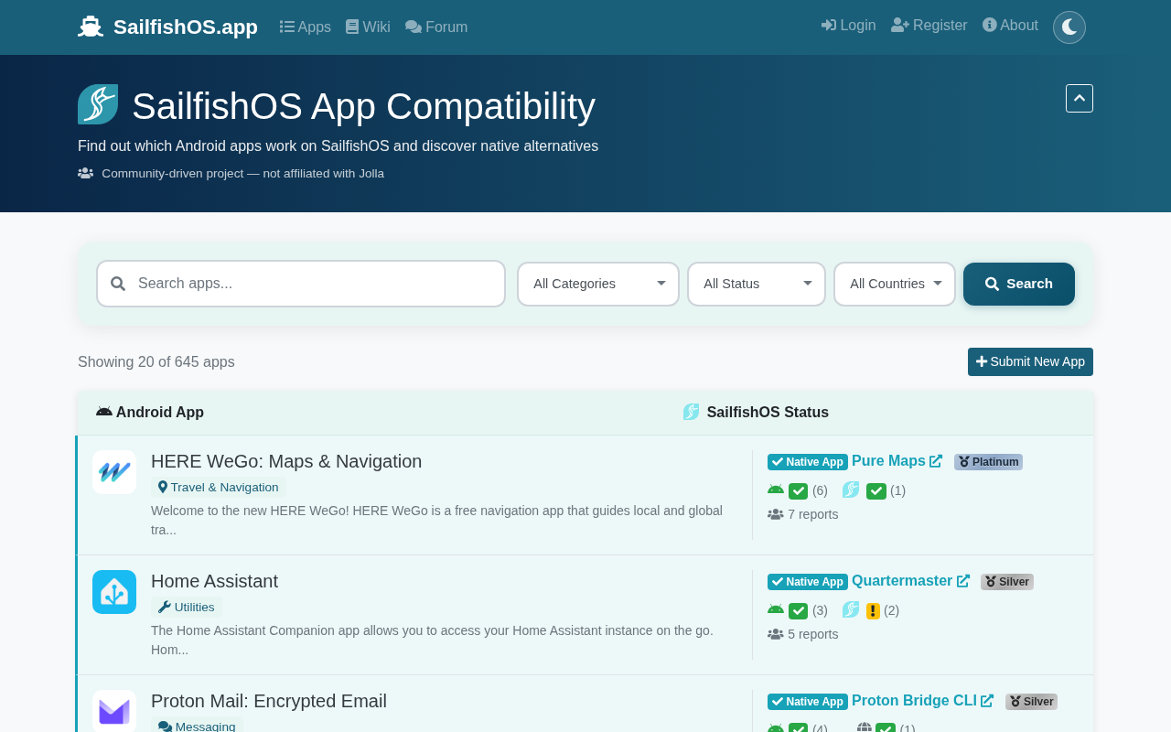Click Native App badge in Home Assistant row
This screenshot has width=1171, height=732.
(x=808, y=582)
